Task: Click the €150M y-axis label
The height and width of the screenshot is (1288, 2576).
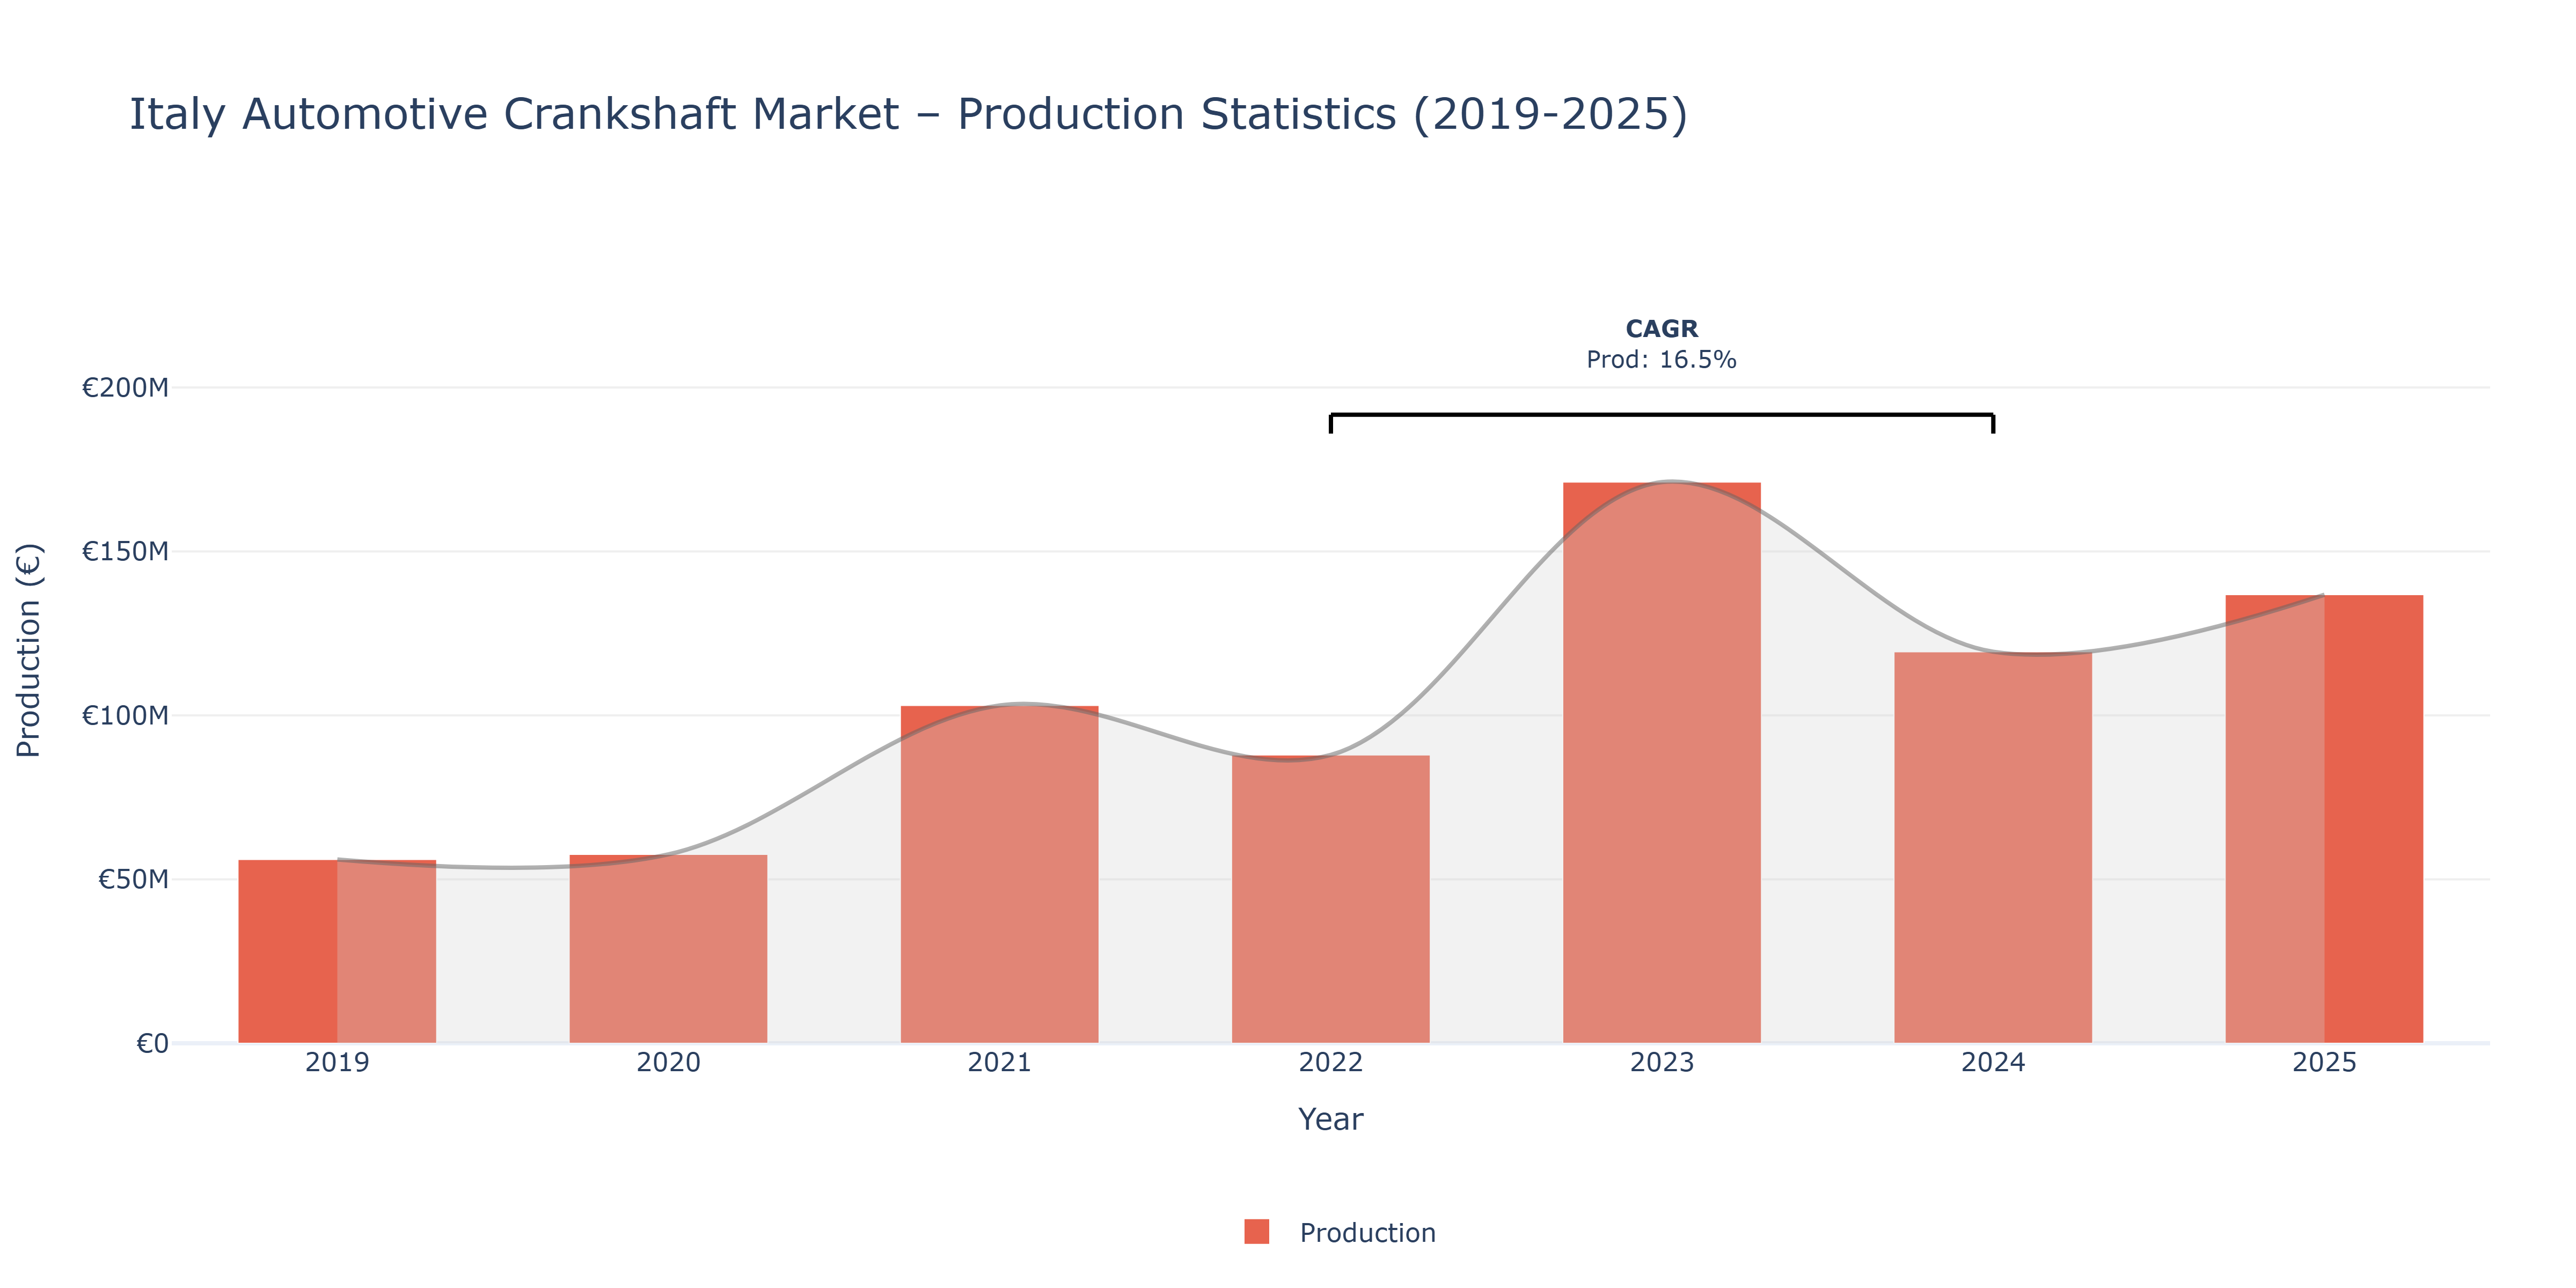Action: click(x=125, y=552)
